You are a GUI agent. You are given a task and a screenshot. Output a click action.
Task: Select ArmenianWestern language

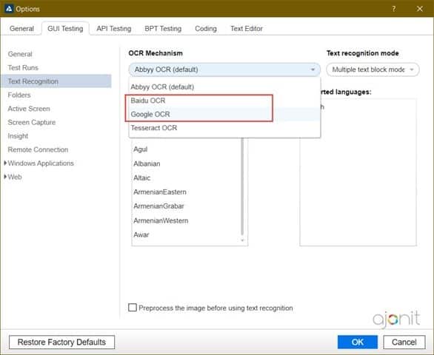tap(161, 220)
